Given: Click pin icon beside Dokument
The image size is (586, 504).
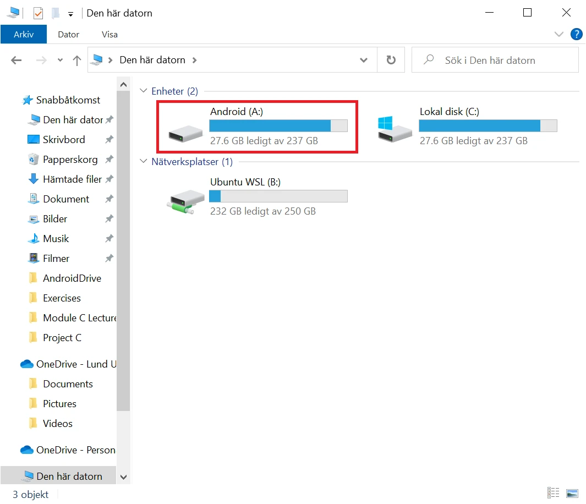Looking at the screenshot, I should [x=109, y=199].
